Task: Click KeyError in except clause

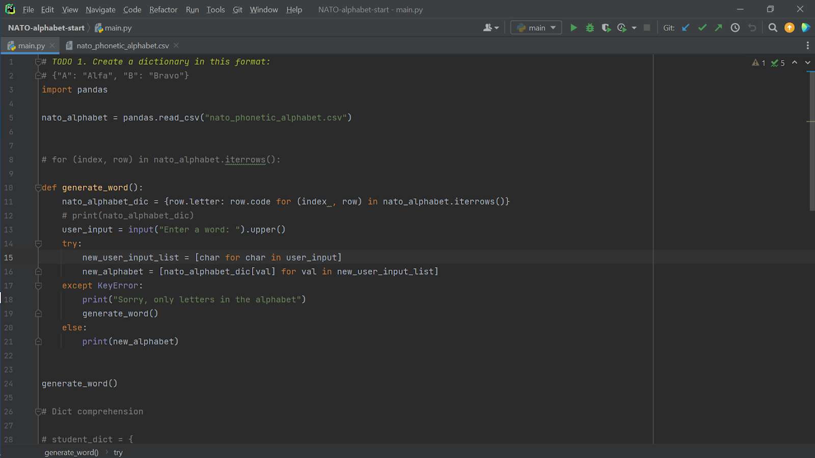Action: pos(118,285)
